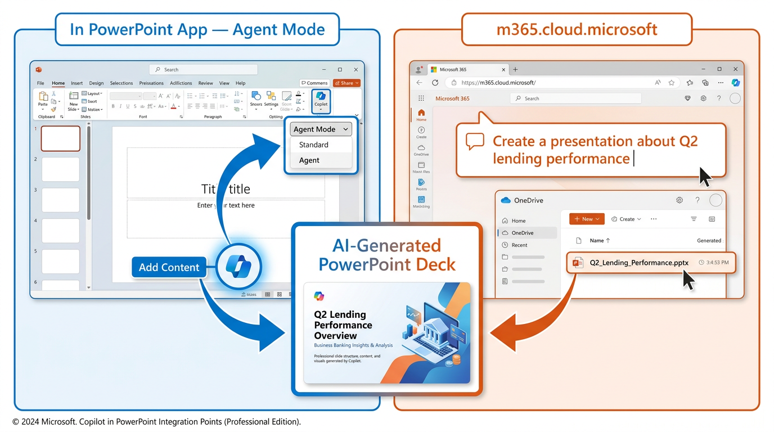Click the Arrange icon labeled Settings
Viewport: 774px width, 432px height.
271,96
